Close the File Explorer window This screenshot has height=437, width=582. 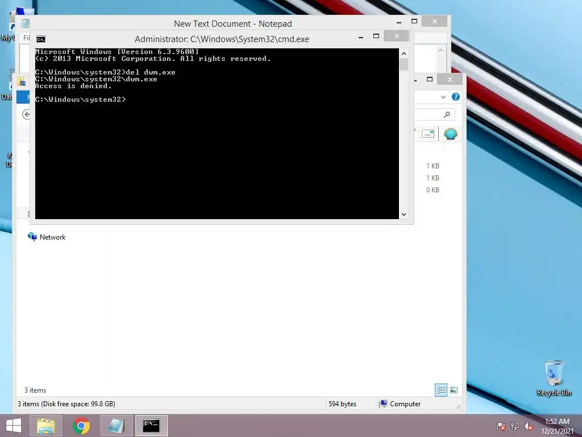tap(450, 79)
